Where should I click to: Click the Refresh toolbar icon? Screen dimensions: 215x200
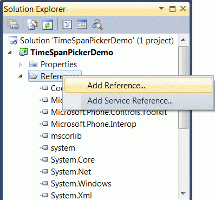tap(48, 24)
